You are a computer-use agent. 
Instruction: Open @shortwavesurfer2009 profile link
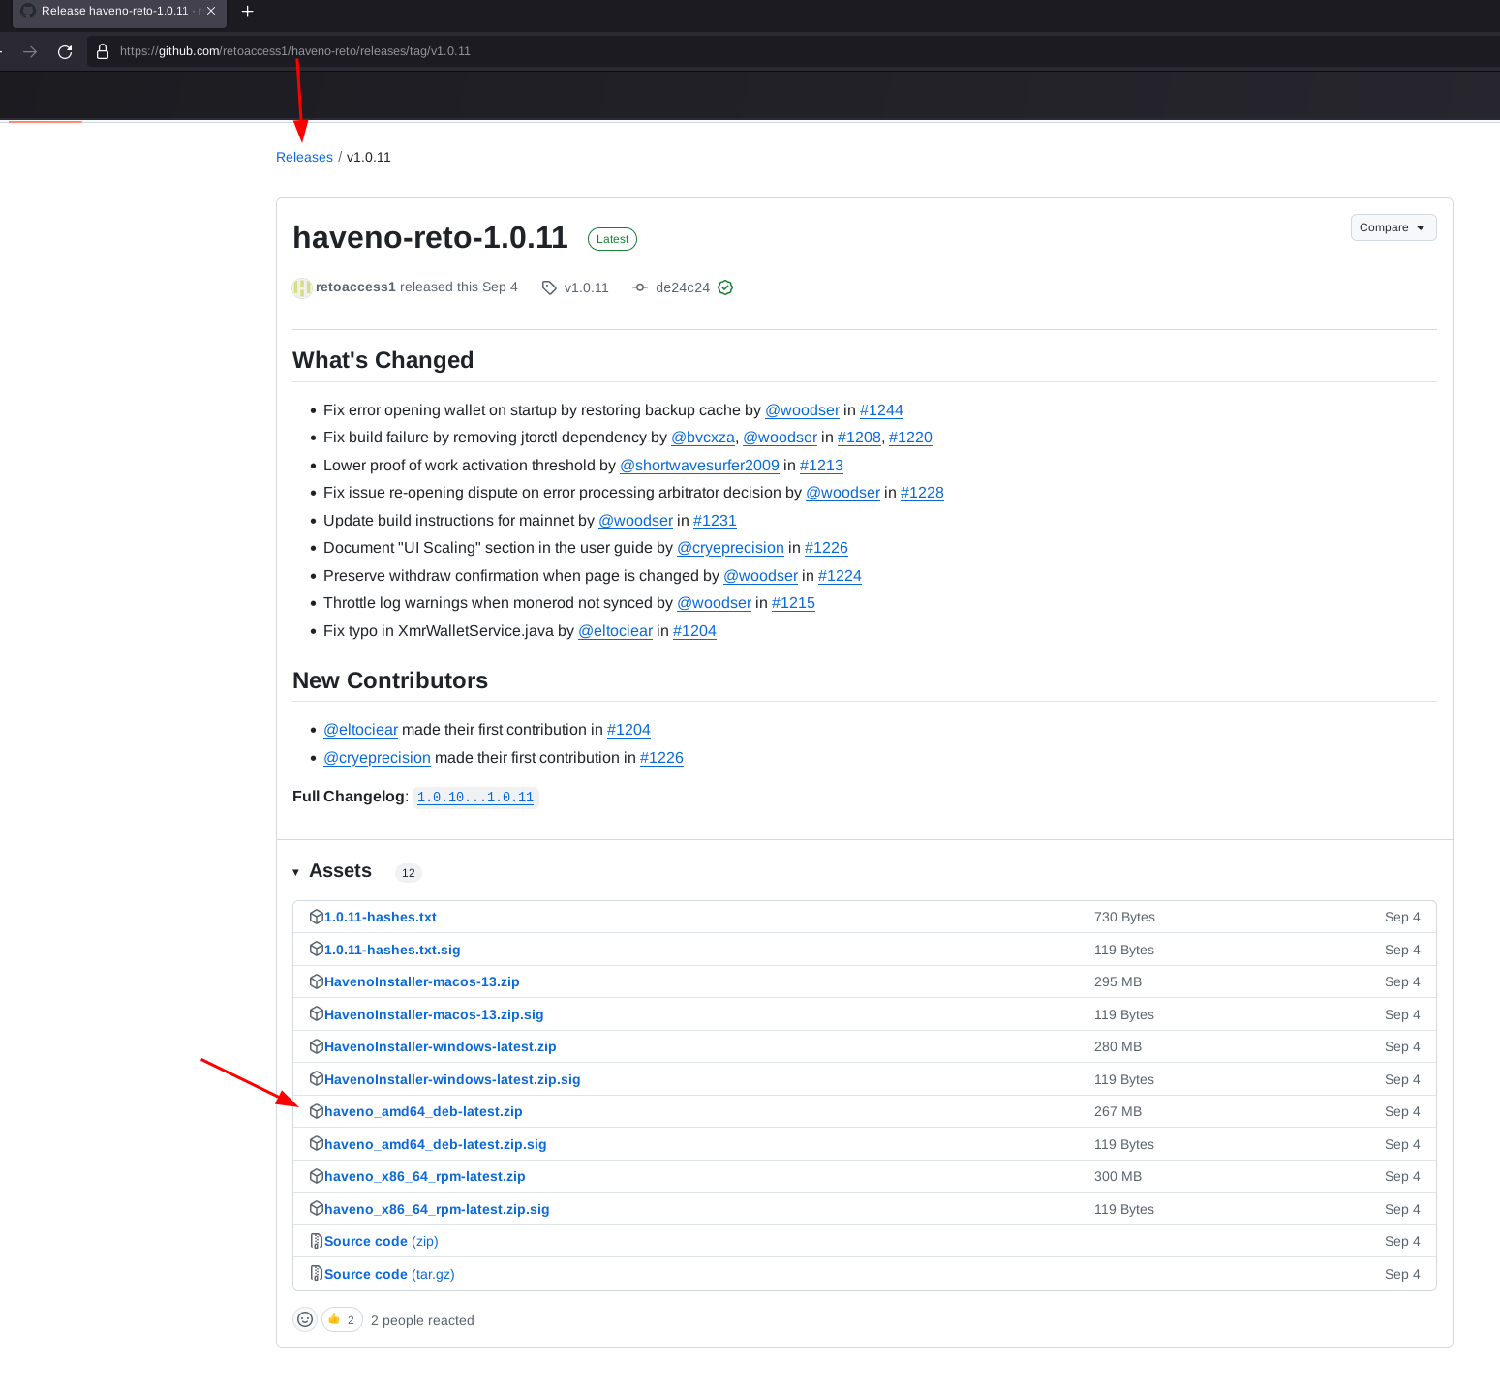coord(699,466)
